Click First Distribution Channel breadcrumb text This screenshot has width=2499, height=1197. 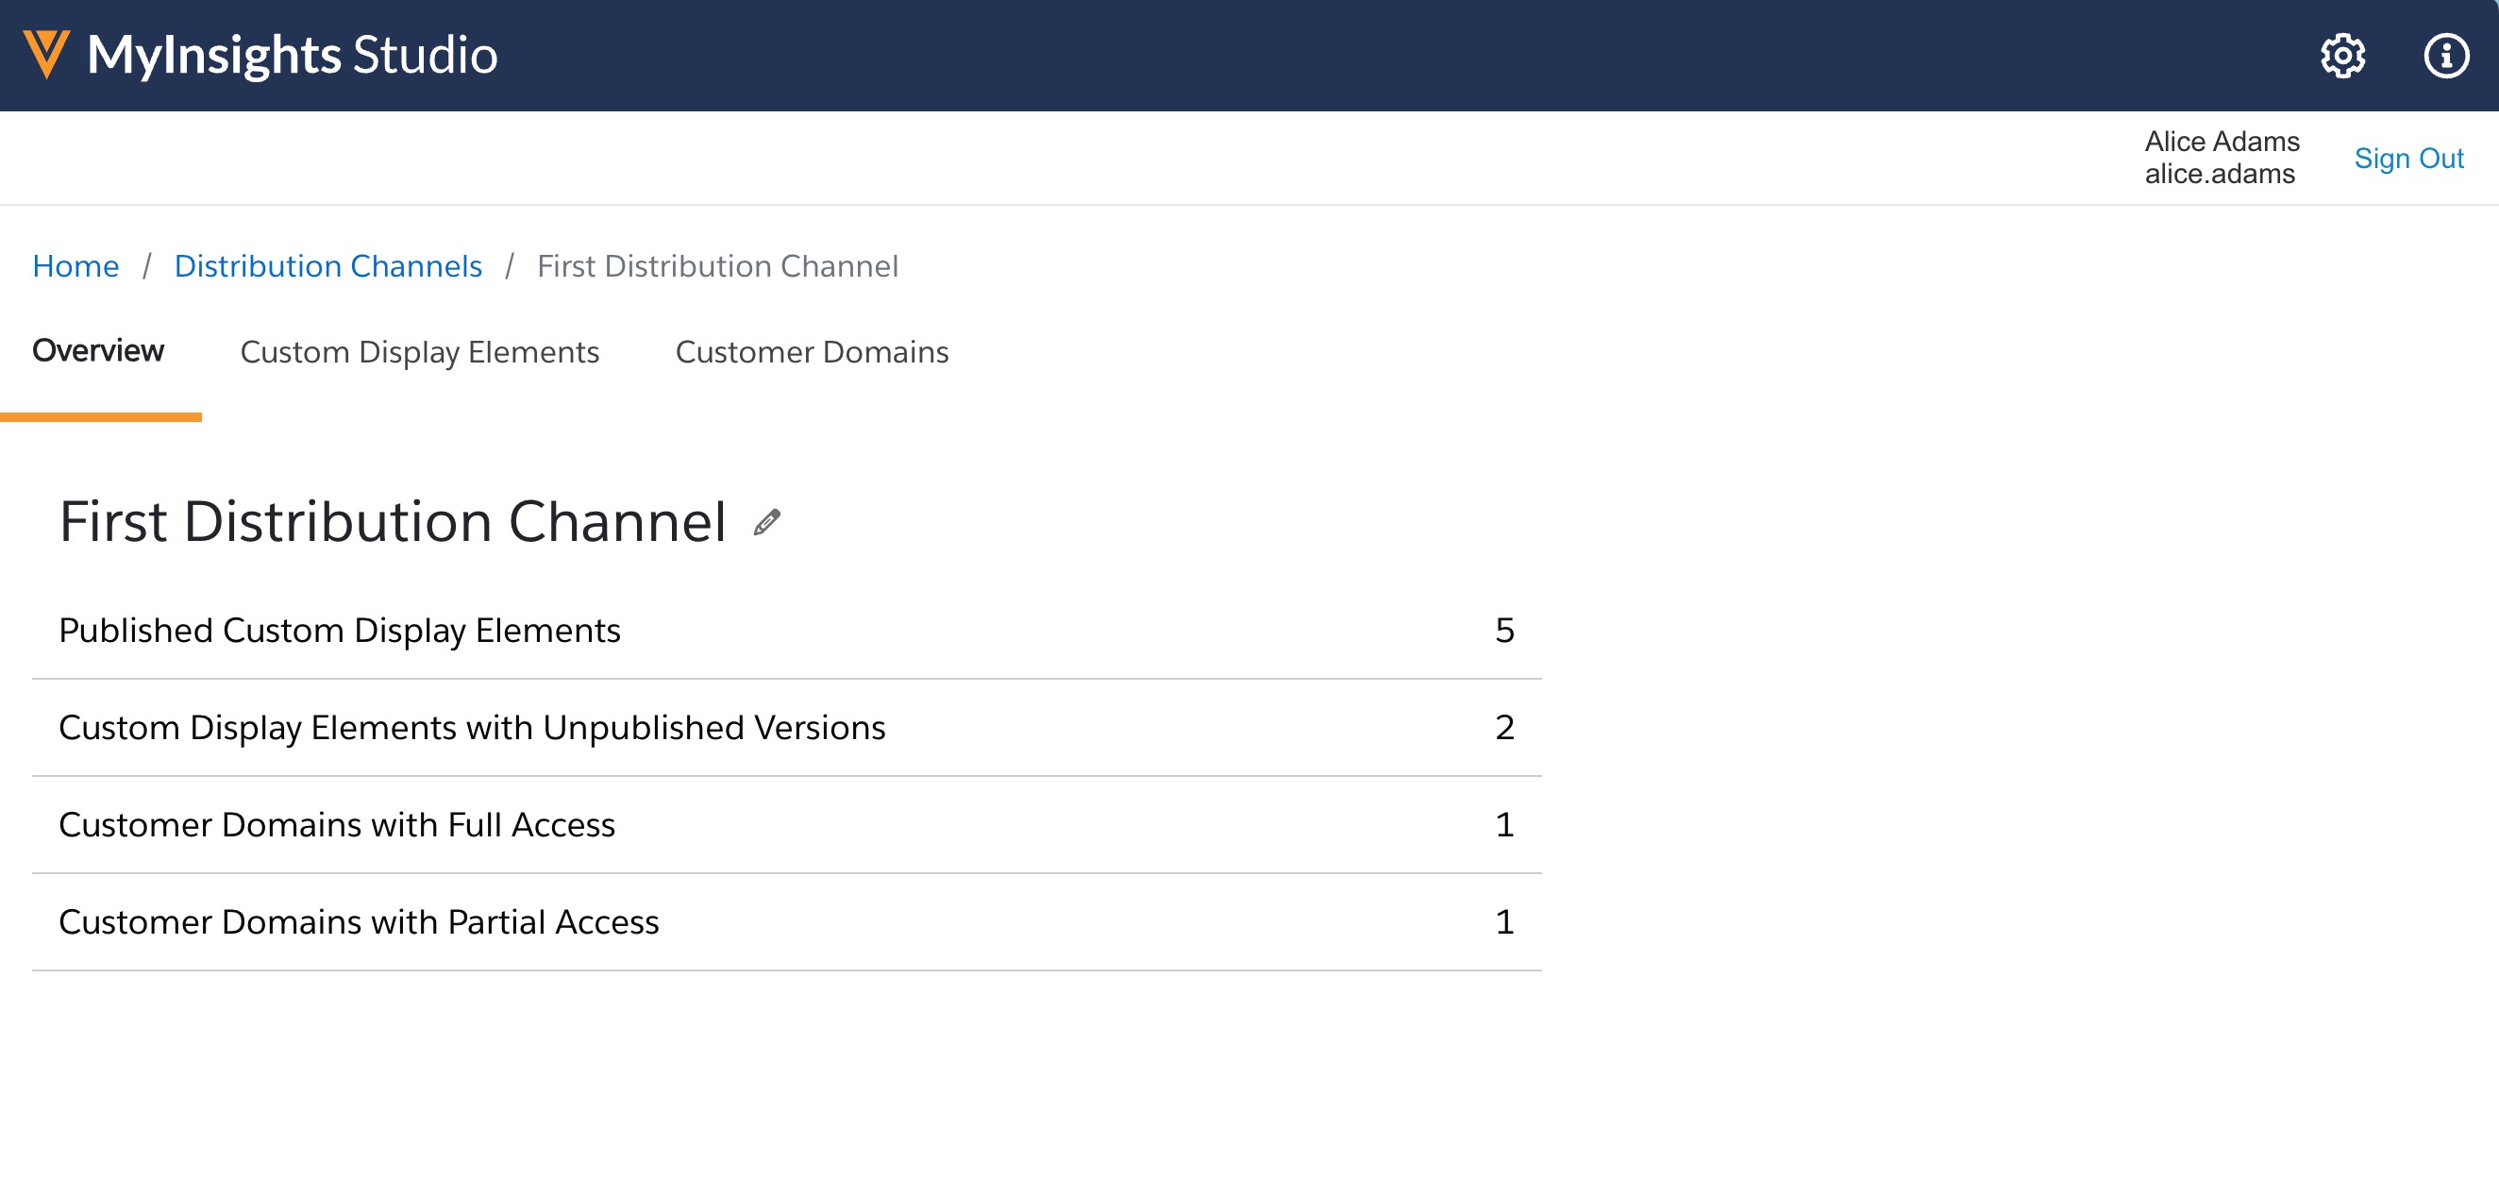[717, 266]
